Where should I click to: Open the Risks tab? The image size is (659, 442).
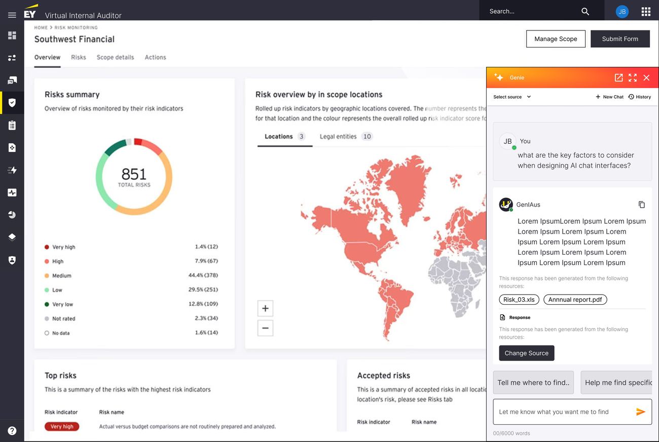tap(79, 57)
